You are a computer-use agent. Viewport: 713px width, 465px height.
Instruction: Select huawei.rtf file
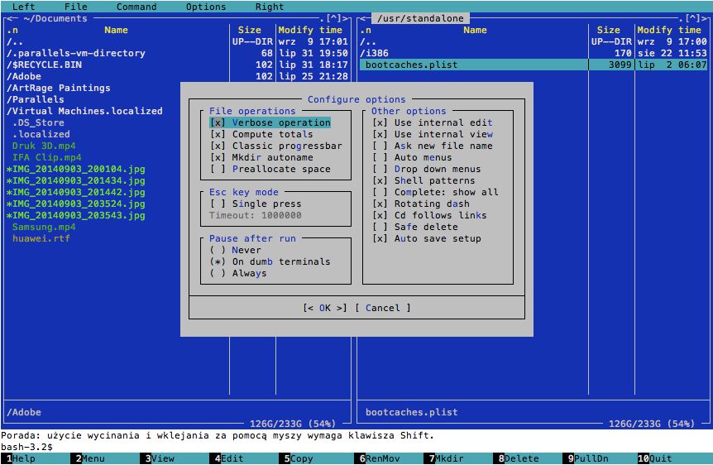point(41,239)
